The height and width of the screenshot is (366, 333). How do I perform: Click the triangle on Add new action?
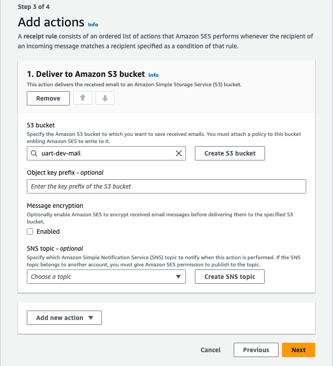(91, 318)
